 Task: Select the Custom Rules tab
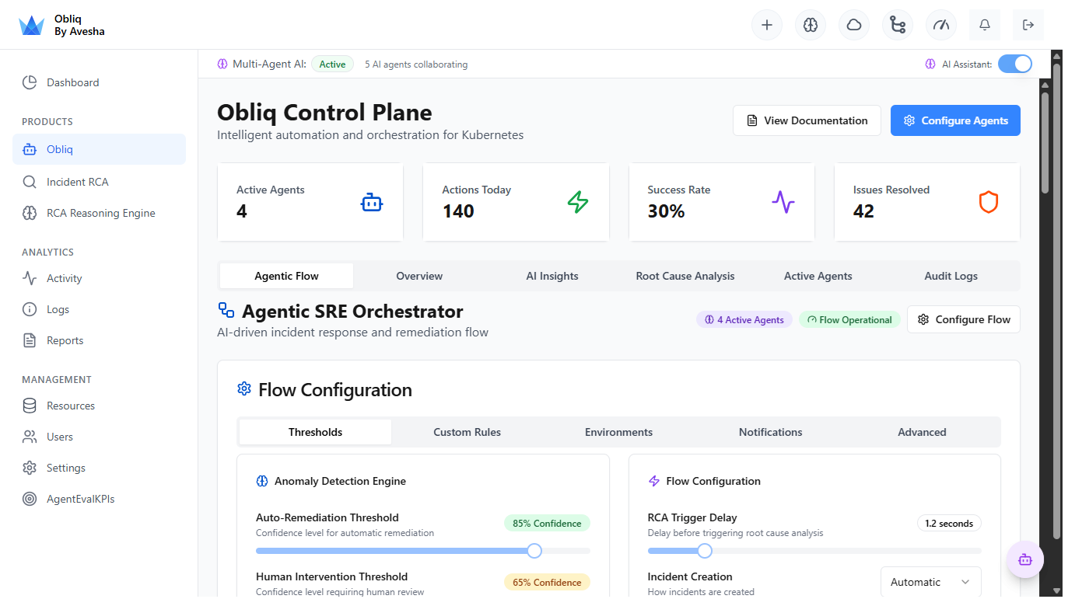pyautogui.click(x=467, y=432)
